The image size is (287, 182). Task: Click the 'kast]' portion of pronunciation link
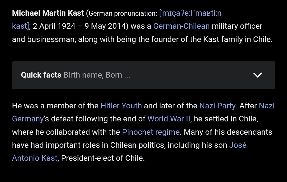(x=20, y=26)
